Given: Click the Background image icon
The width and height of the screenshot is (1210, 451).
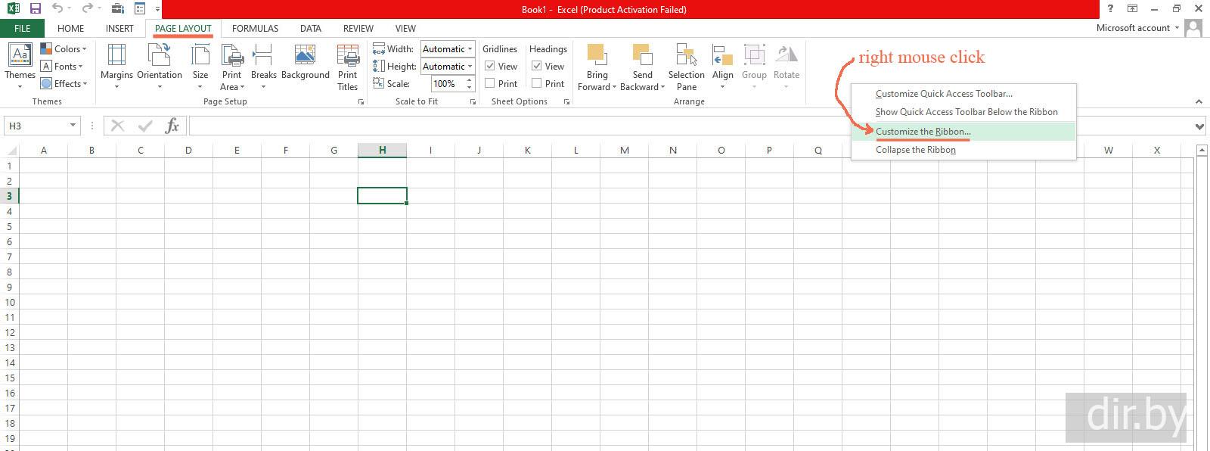Looking at the screenshot, I should (305, 55).
